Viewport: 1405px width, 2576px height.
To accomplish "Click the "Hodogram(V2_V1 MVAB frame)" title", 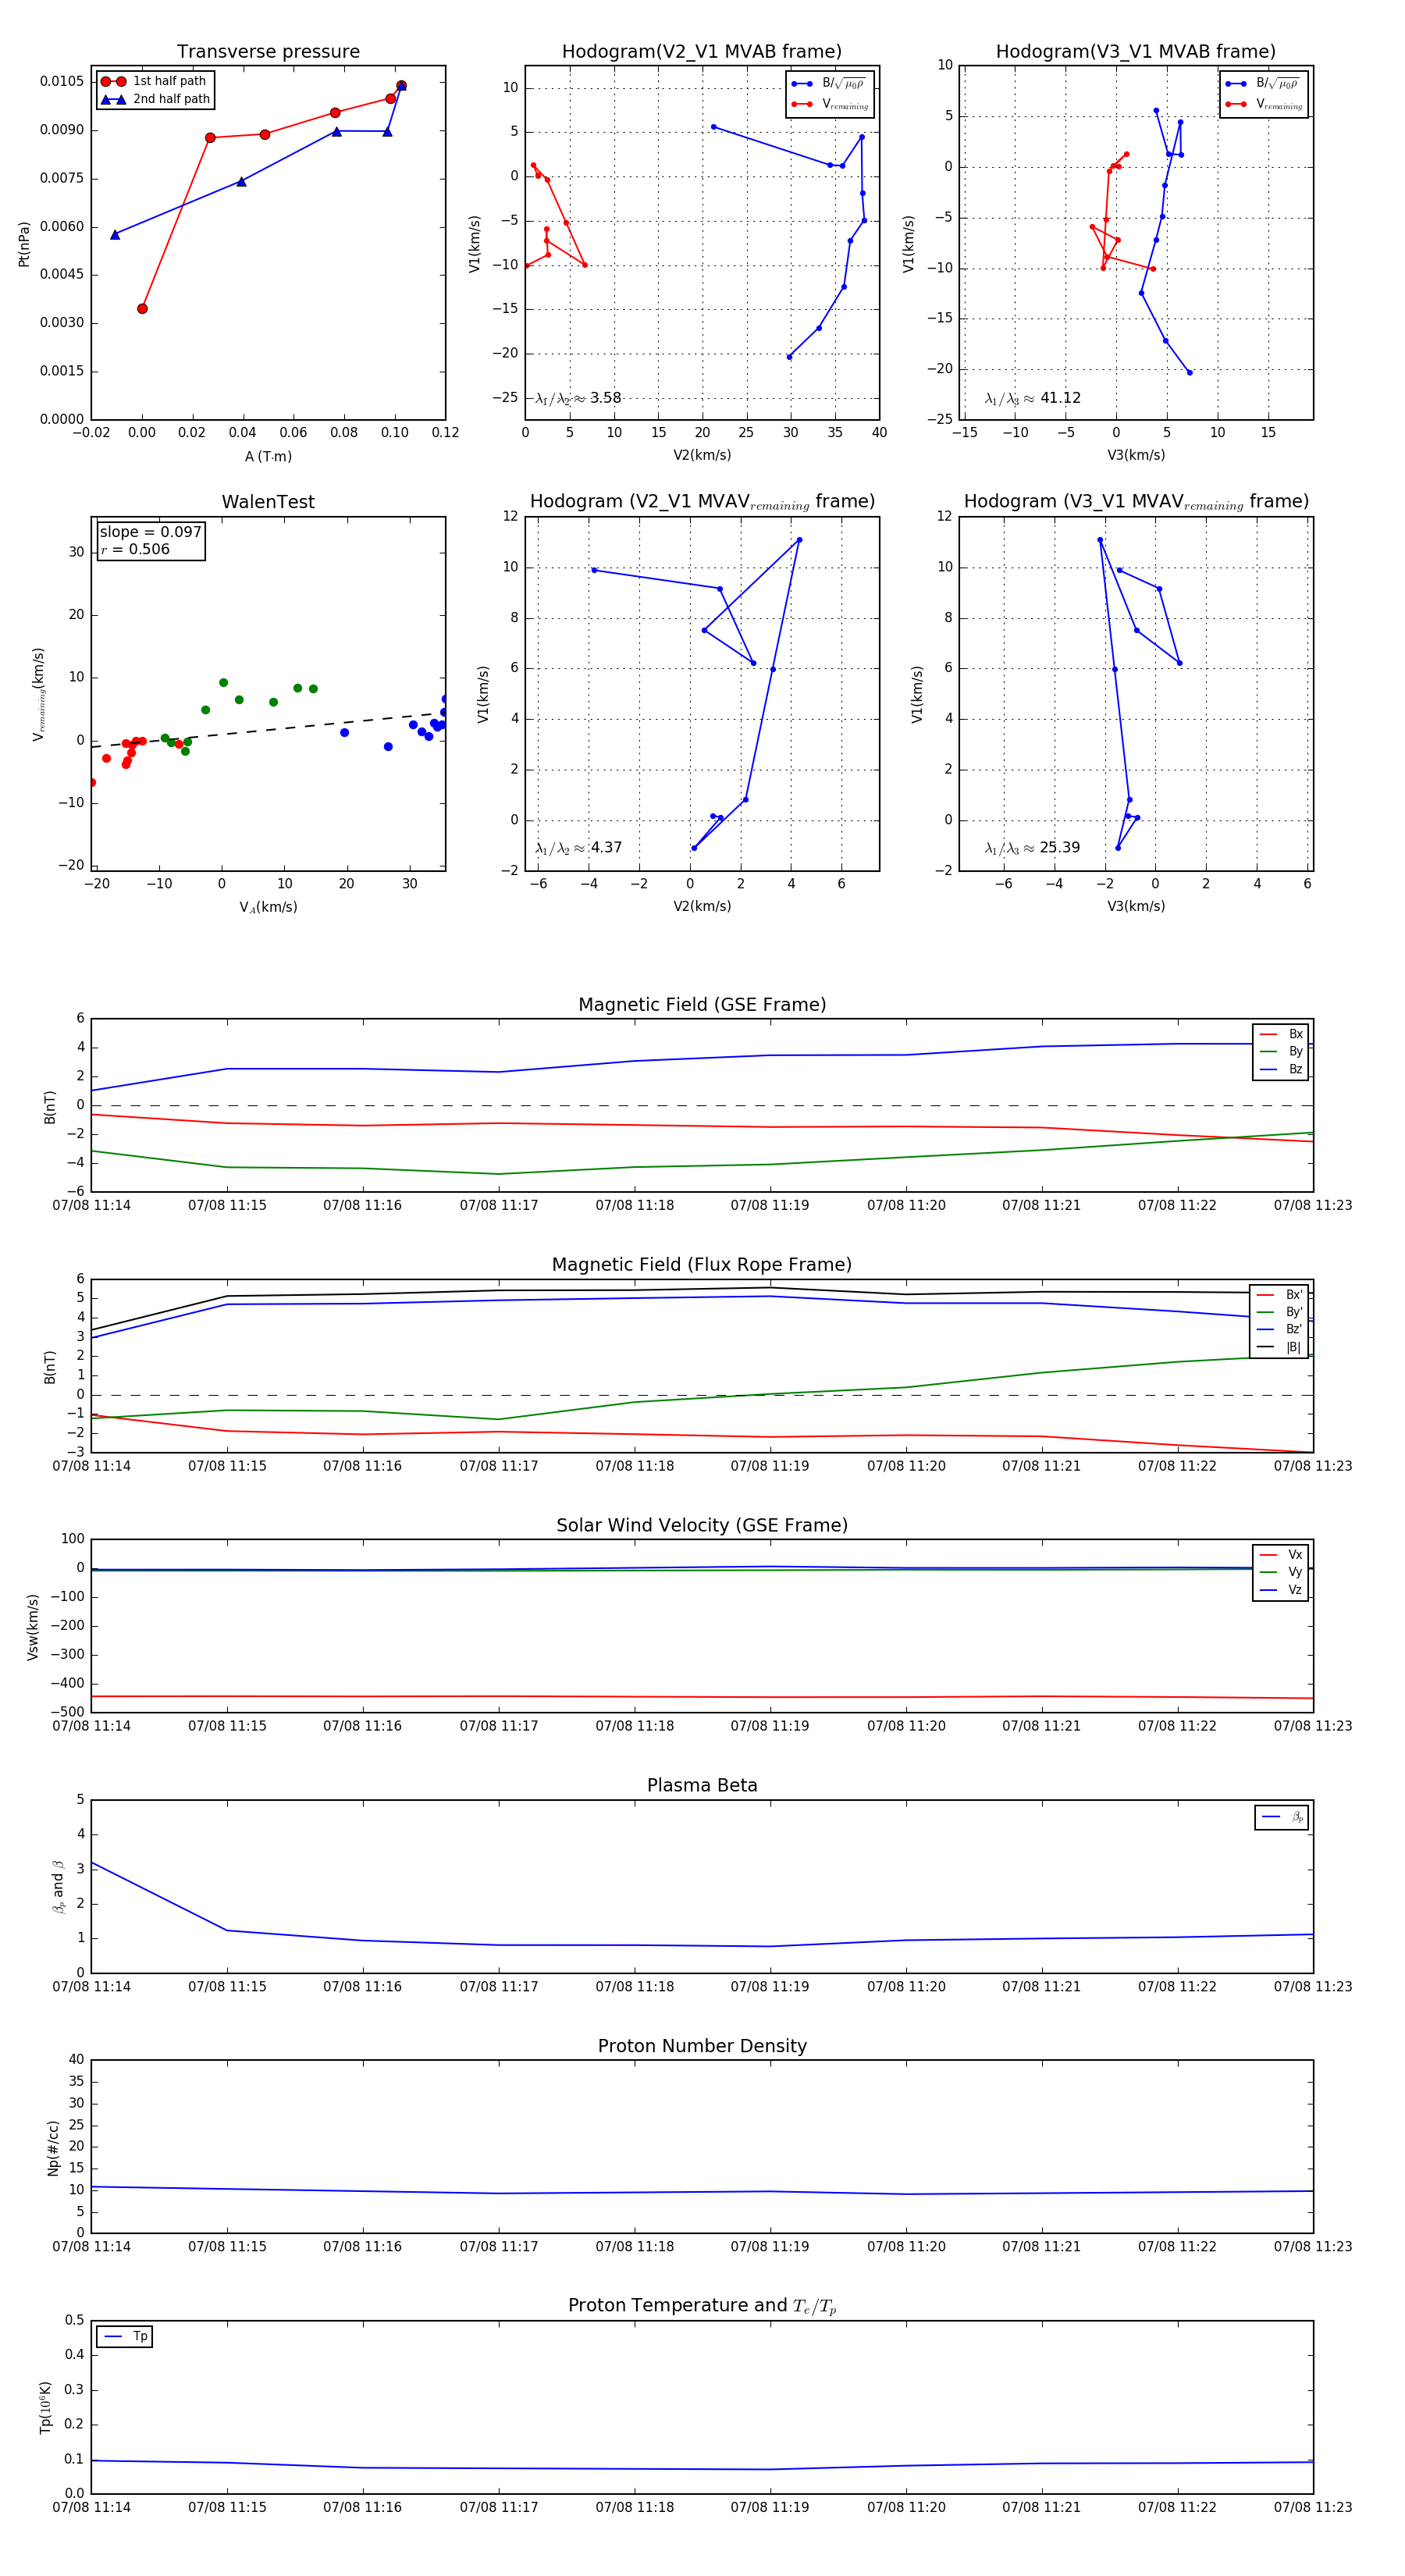I will [702, 52].
